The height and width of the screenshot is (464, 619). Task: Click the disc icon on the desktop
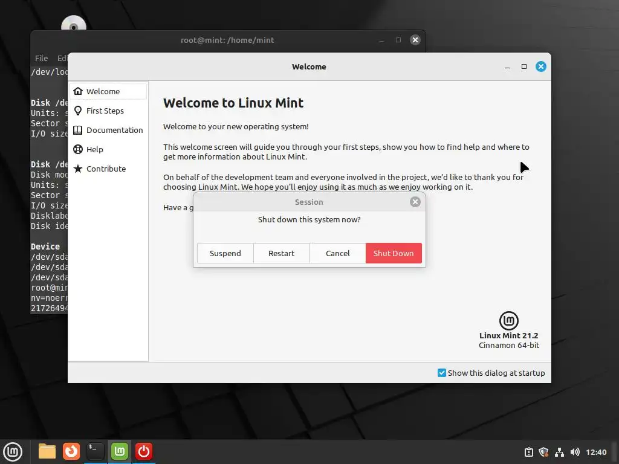click(x=74, y=23)
